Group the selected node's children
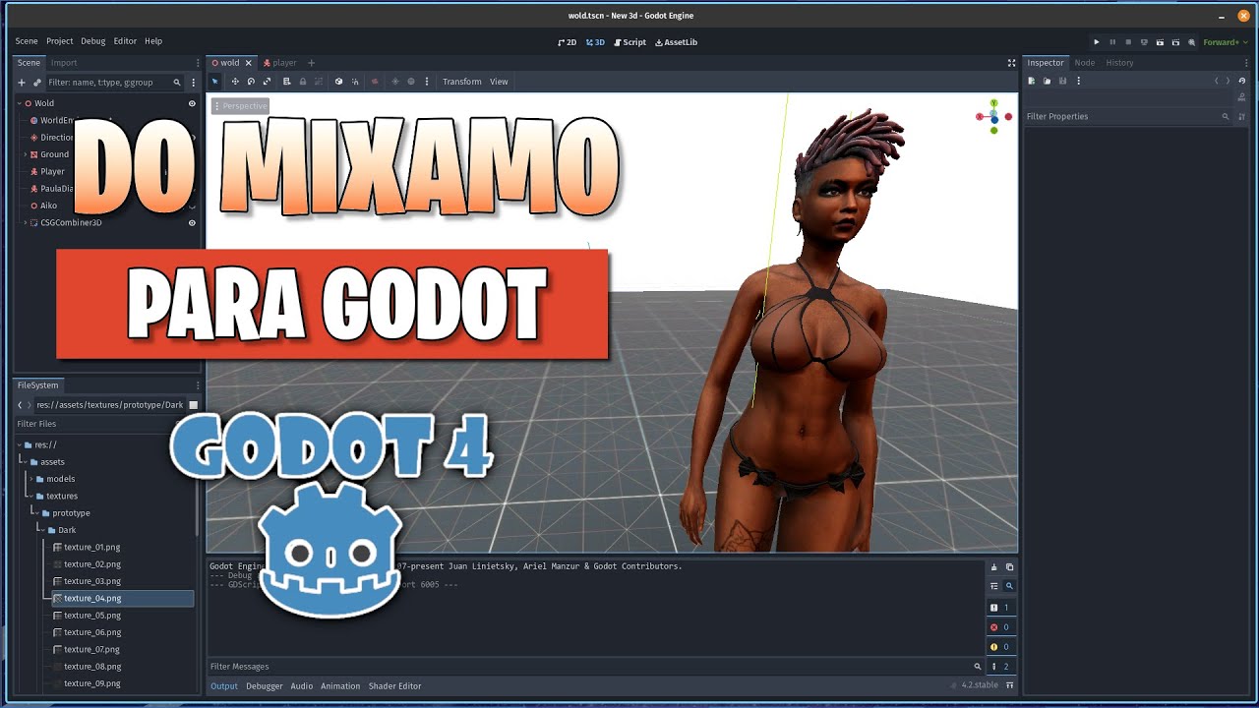 [x=319, y=82]
